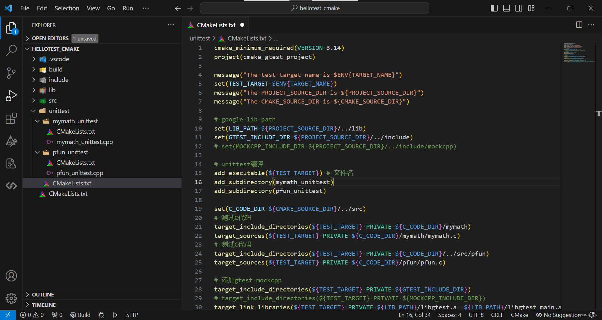Click the CMake debug bug icon in status bar

coord(101,315)
